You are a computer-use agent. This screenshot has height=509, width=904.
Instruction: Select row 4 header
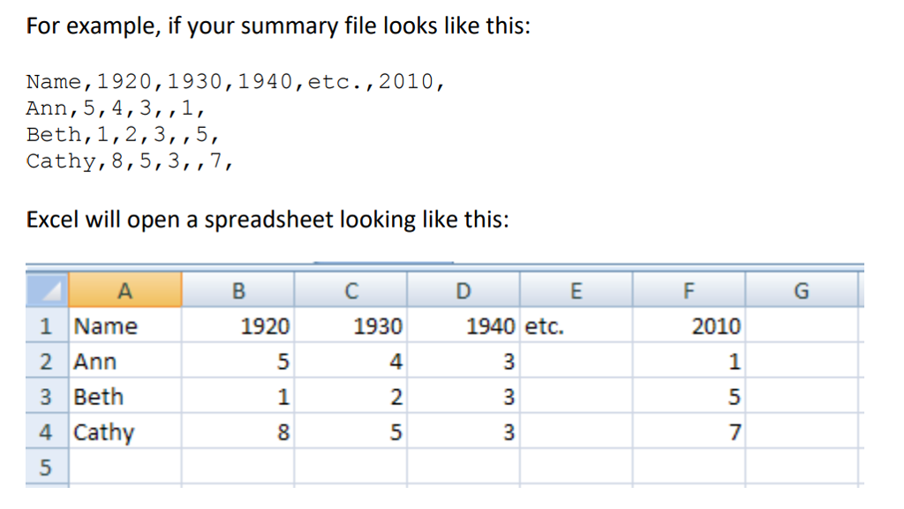pyautogui.click(x=48, y=430)
